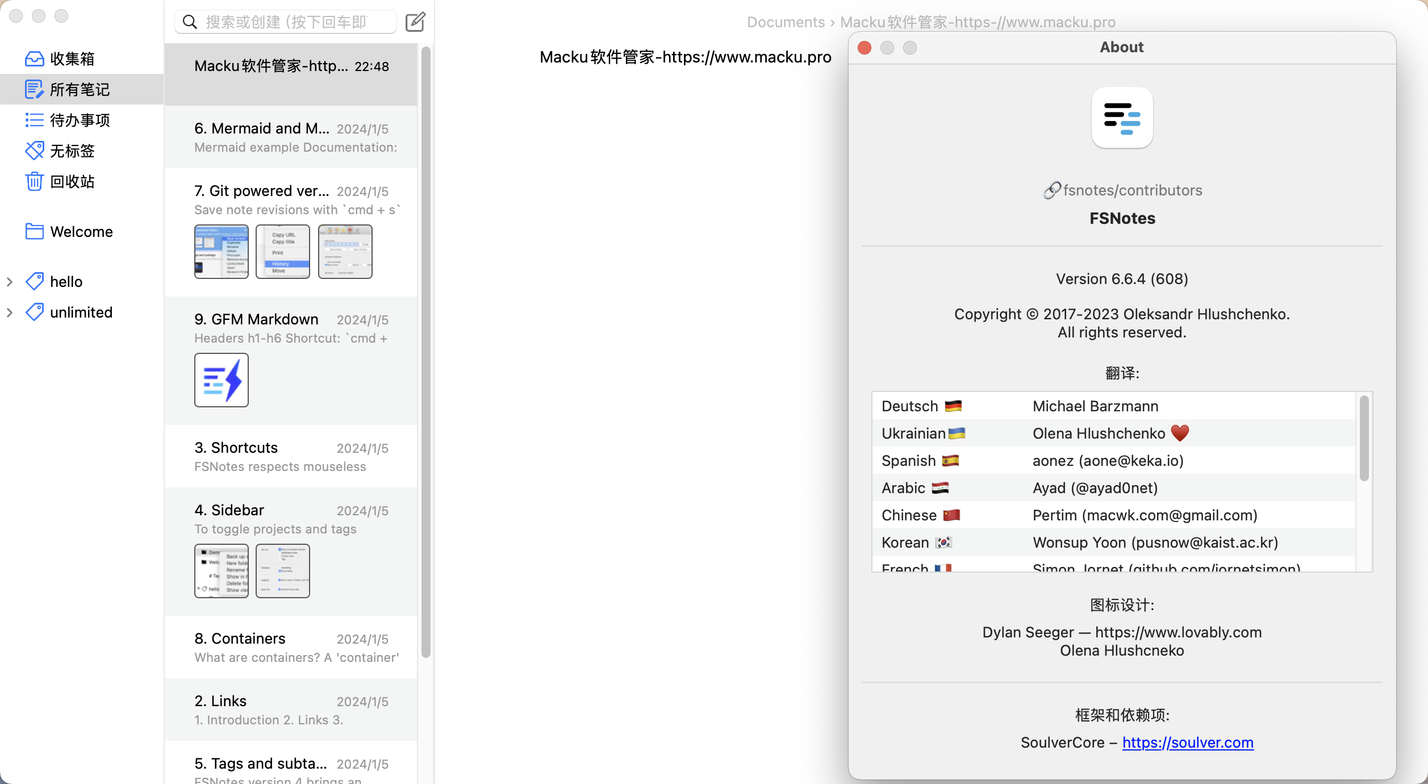
Task: Open the 回收站 trash icon
Action: point(35,181)
